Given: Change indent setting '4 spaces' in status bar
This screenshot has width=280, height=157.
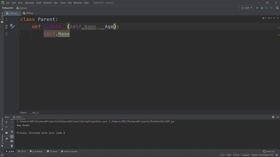Looking at the screenshot, I should (x=245, y=155).
